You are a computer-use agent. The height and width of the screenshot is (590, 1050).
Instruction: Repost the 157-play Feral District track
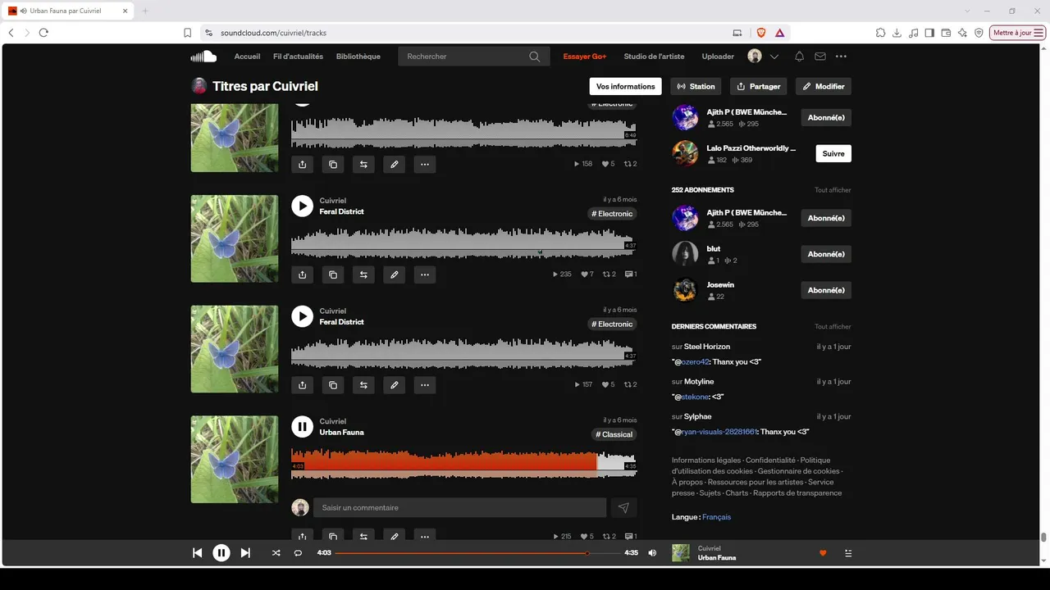[363, 385]
